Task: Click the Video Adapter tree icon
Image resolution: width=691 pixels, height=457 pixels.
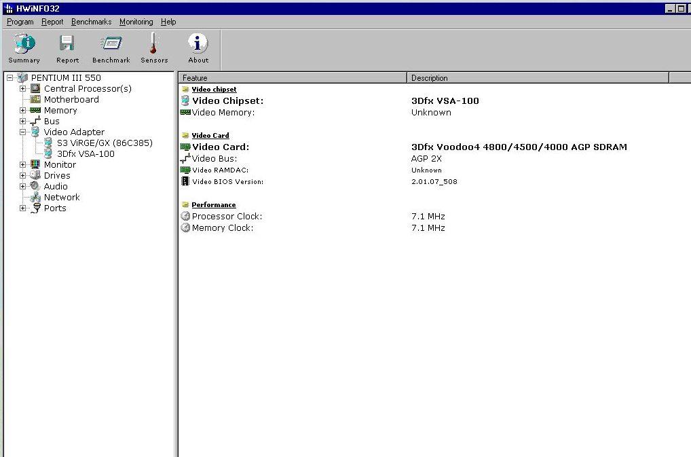Action: point(35,132)
